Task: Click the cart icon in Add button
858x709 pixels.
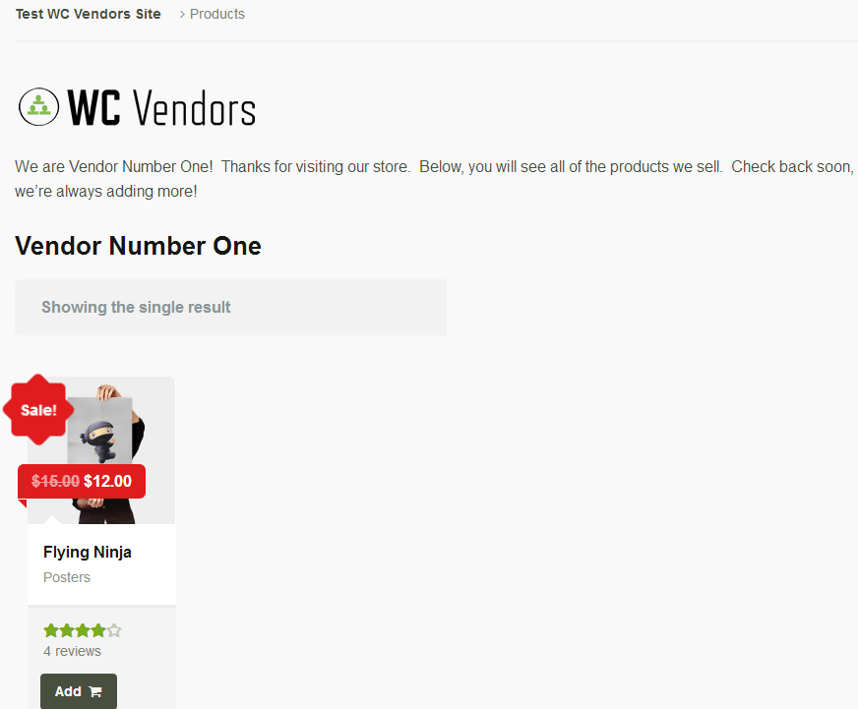Action: pos(95,691)
